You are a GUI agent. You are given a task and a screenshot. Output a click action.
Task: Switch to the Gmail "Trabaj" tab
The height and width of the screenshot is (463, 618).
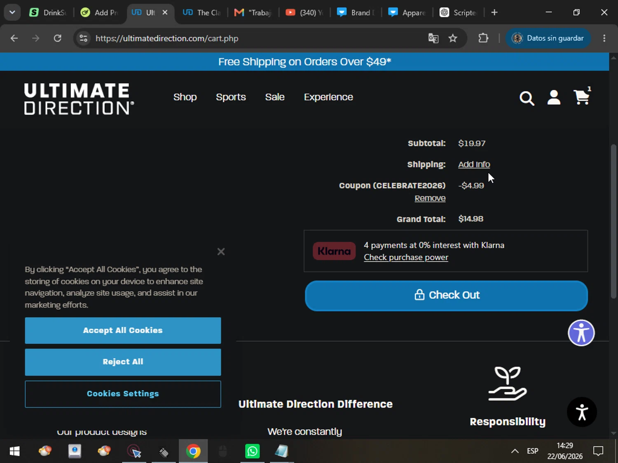tap(253, 13)
